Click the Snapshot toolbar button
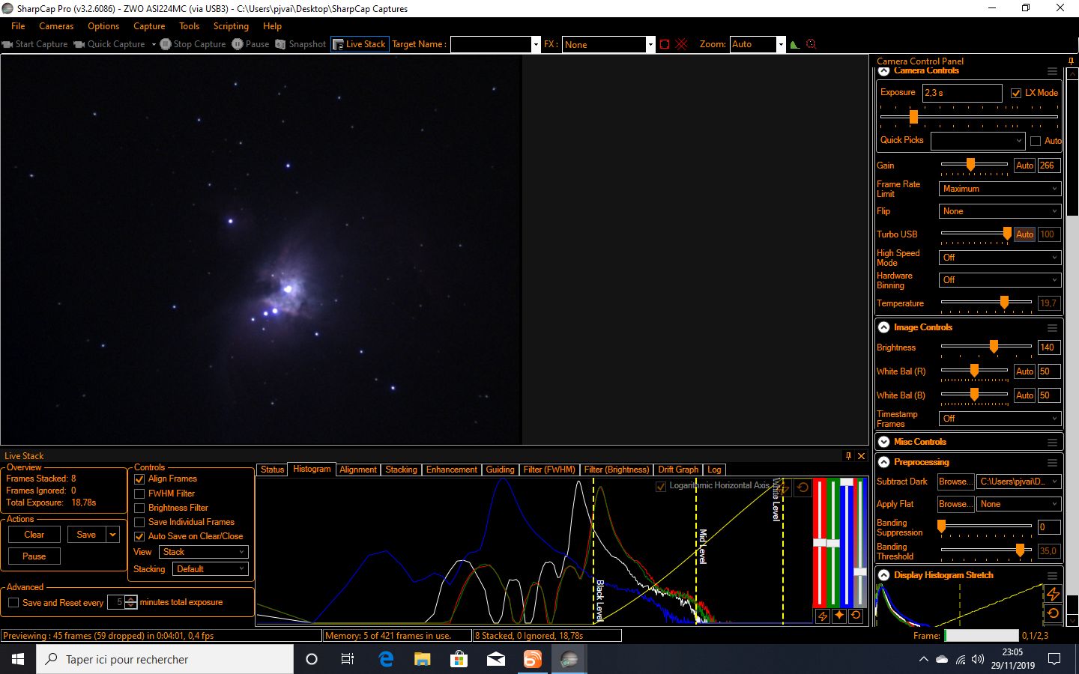This screenshot has height=674, width=1079. coord(300,44)
